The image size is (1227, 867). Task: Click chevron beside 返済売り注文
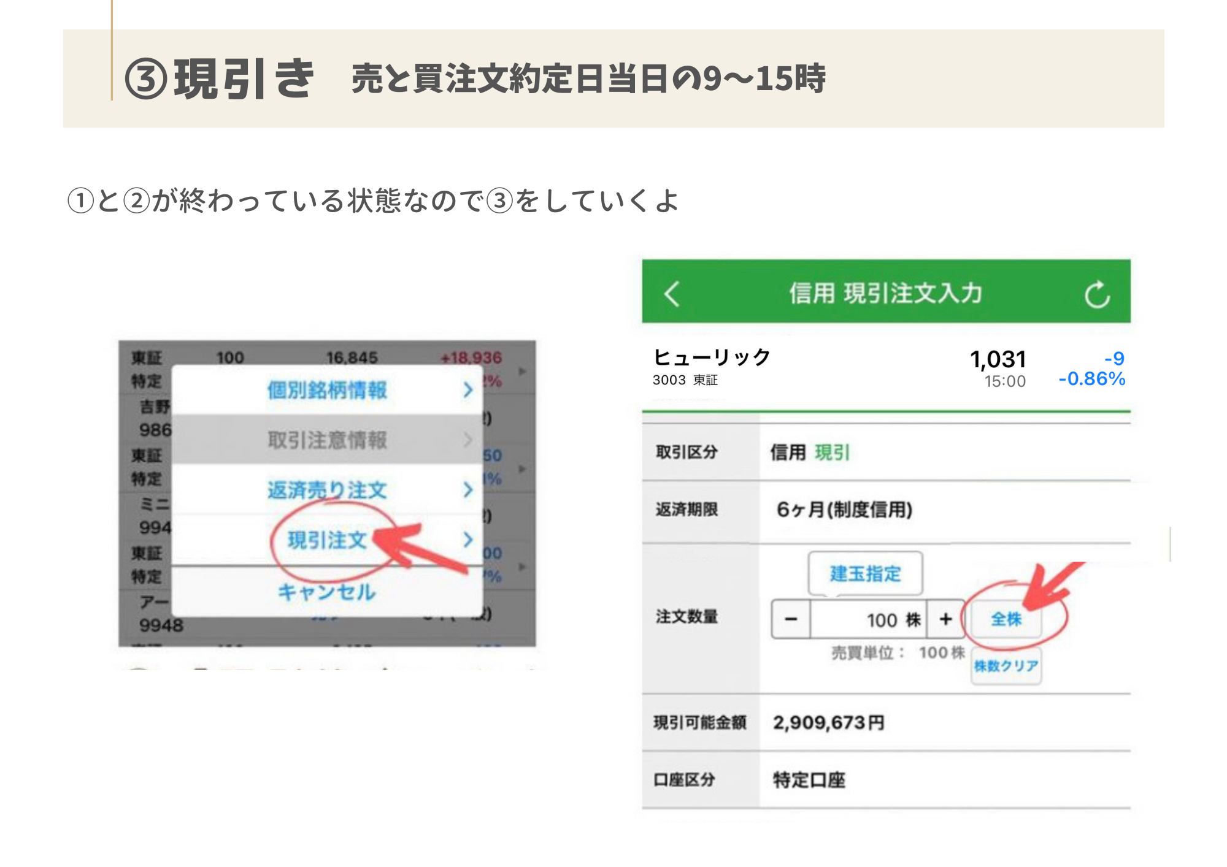tap(468, 490)
